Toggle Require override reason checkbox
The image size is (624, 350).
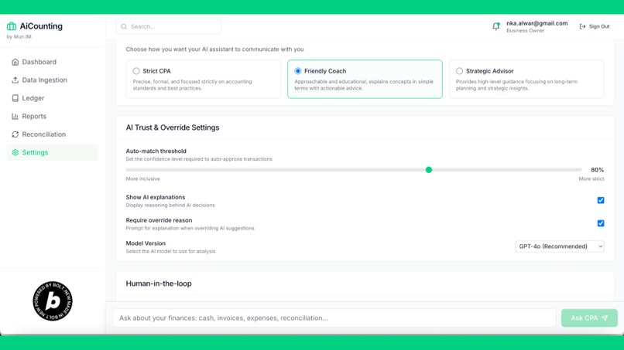[x=601, y=223]
